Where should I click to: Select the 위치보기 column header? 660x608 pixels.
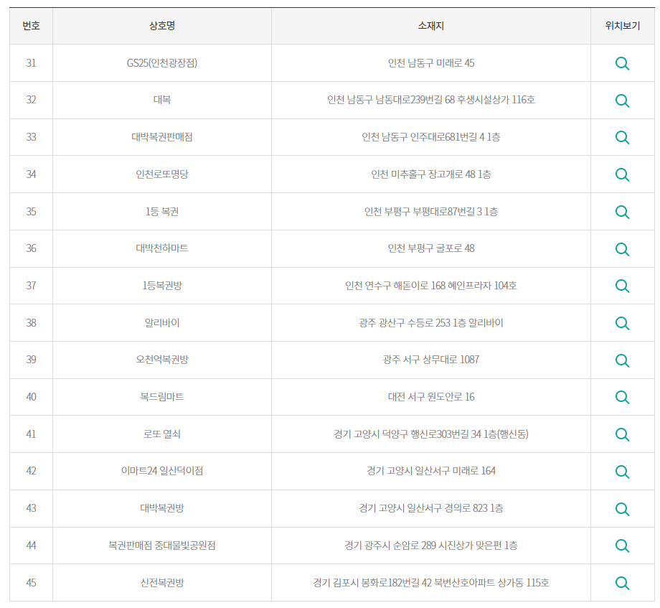coord(623,26)
